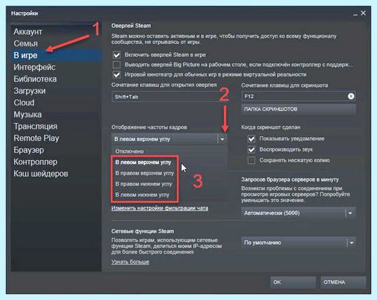Cancel changes with the ОТМЕНА button

pos(343,282)
